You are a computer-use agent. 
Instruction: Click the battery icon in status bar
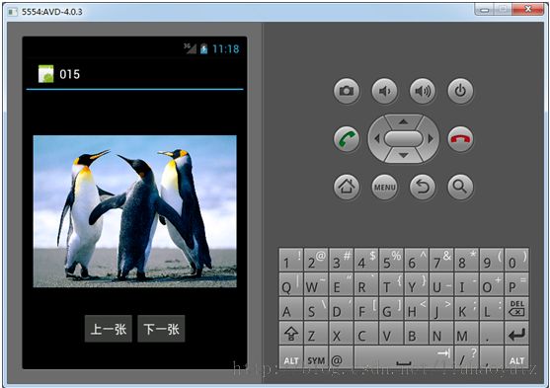(203, 48)
